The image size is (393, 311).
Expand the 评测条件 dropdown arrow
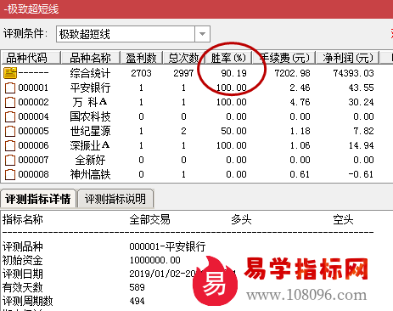(202, 34)
